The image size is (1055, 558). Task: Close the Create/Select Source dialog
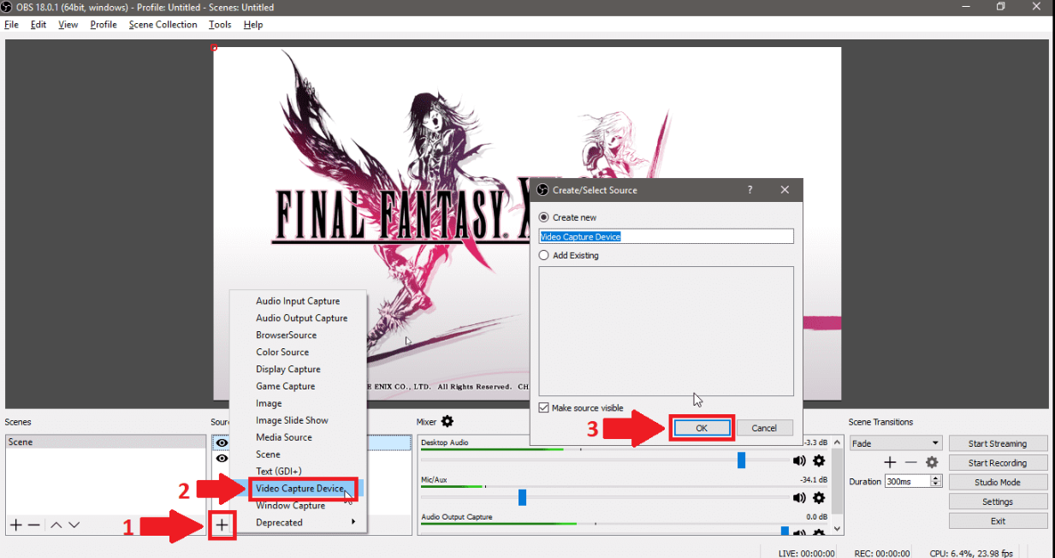click(785, 190)
